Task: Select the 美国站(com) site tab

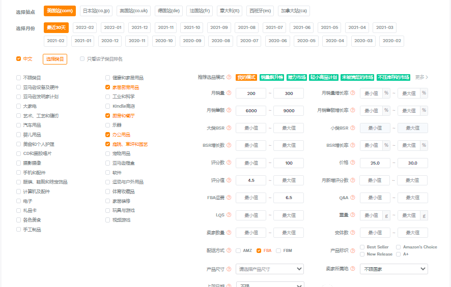Action: [x=60, y=11]
